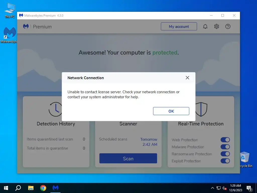The height and width of the screenshot is (193, 257).
Task: Click the Exploit Protection label
Action: coord(186,161)
